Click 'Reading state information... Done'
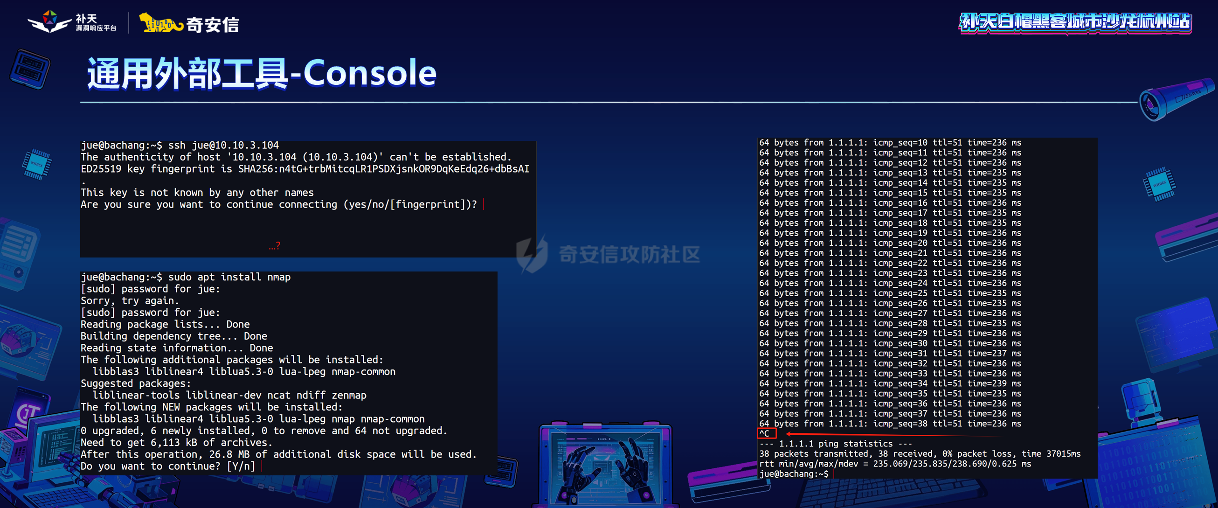The height and width of the screenshot is (508, 1218). 177,348
